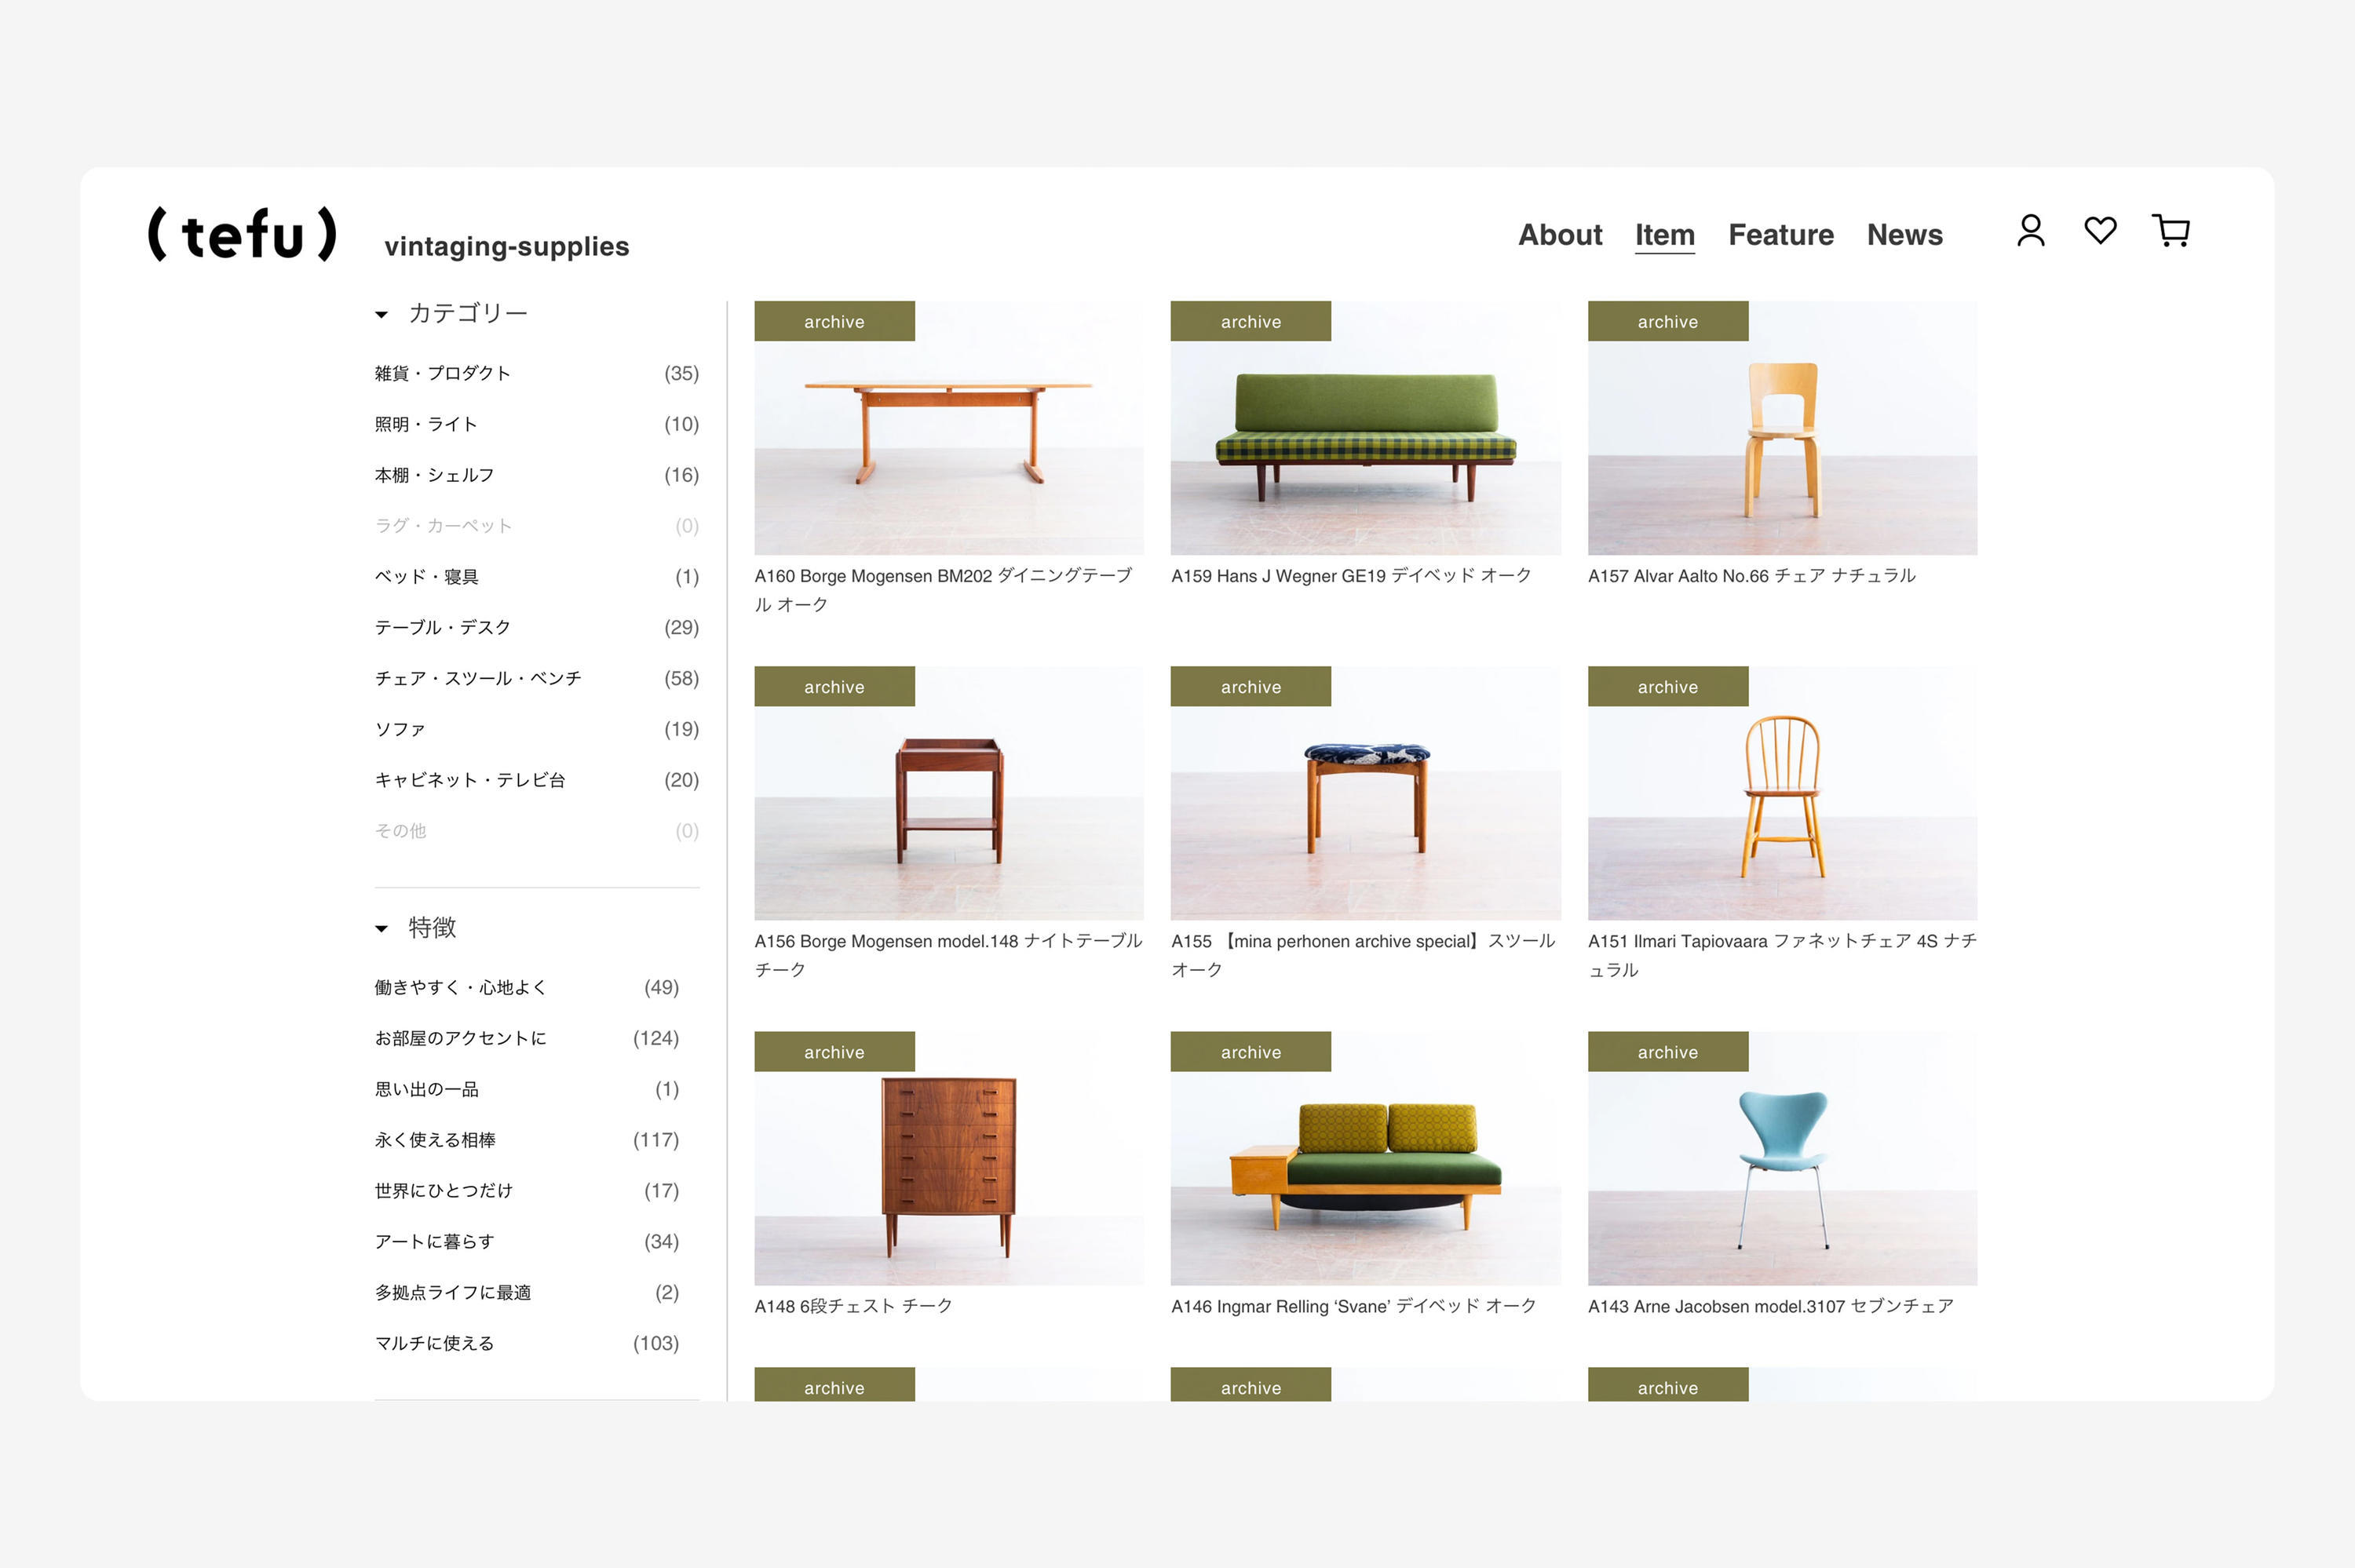
Task: Click the A151 Ilmari Tapiovaara title
Action: coord(1782,955)
